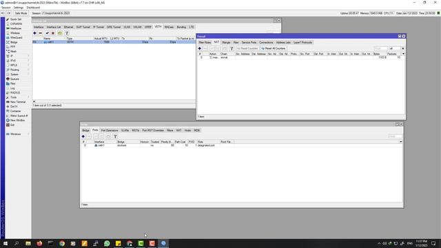Image resolution: width=441 pixels, height=248 pixels.
Task: Open Quick Set from sidebar
Action: pyautogui.click(x=16, y=19)
